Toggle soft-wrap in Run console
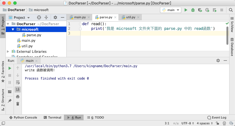Screen dimensions: 235x126 (x=18, y=82)
